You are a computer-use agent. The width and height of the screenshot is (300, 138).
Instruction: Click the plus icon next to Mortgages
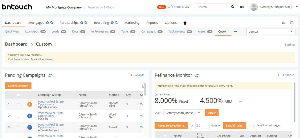point(47,23)
